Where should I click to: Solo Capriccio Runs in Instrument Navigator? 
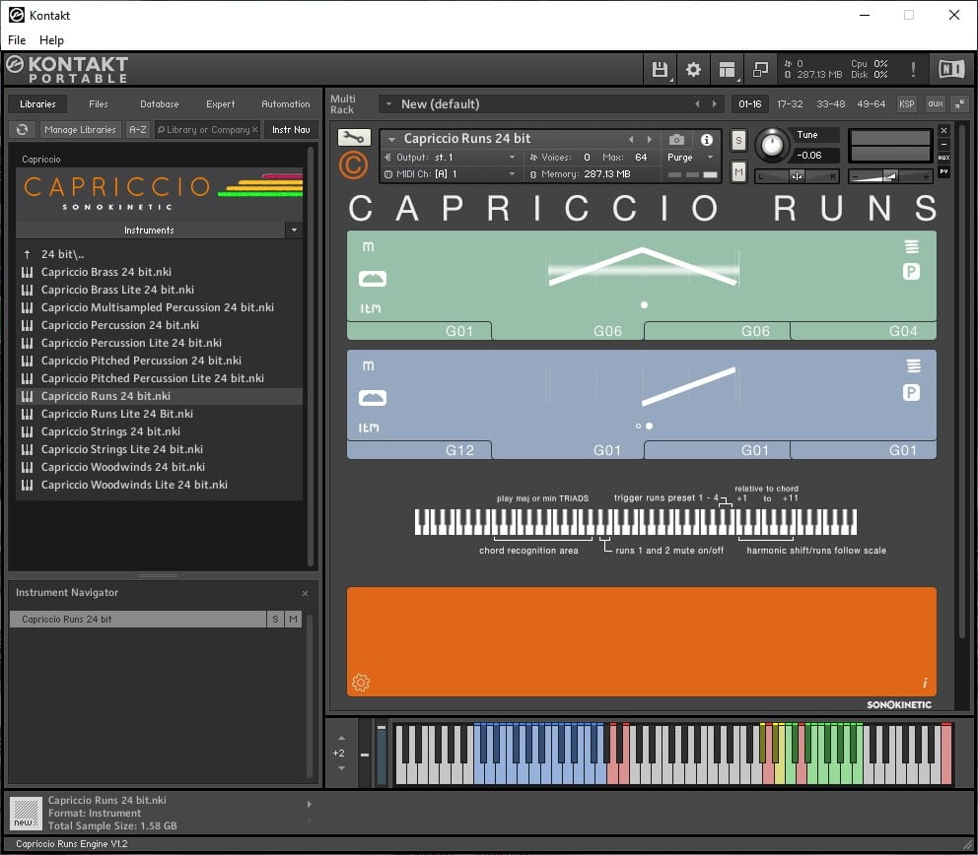click(275, 619)
